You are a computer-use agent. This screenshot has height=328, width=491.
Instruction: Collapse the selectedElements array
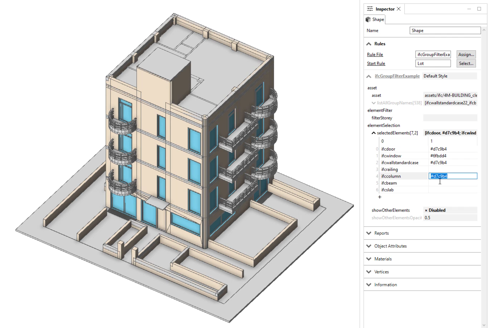[x=374, y=133]
